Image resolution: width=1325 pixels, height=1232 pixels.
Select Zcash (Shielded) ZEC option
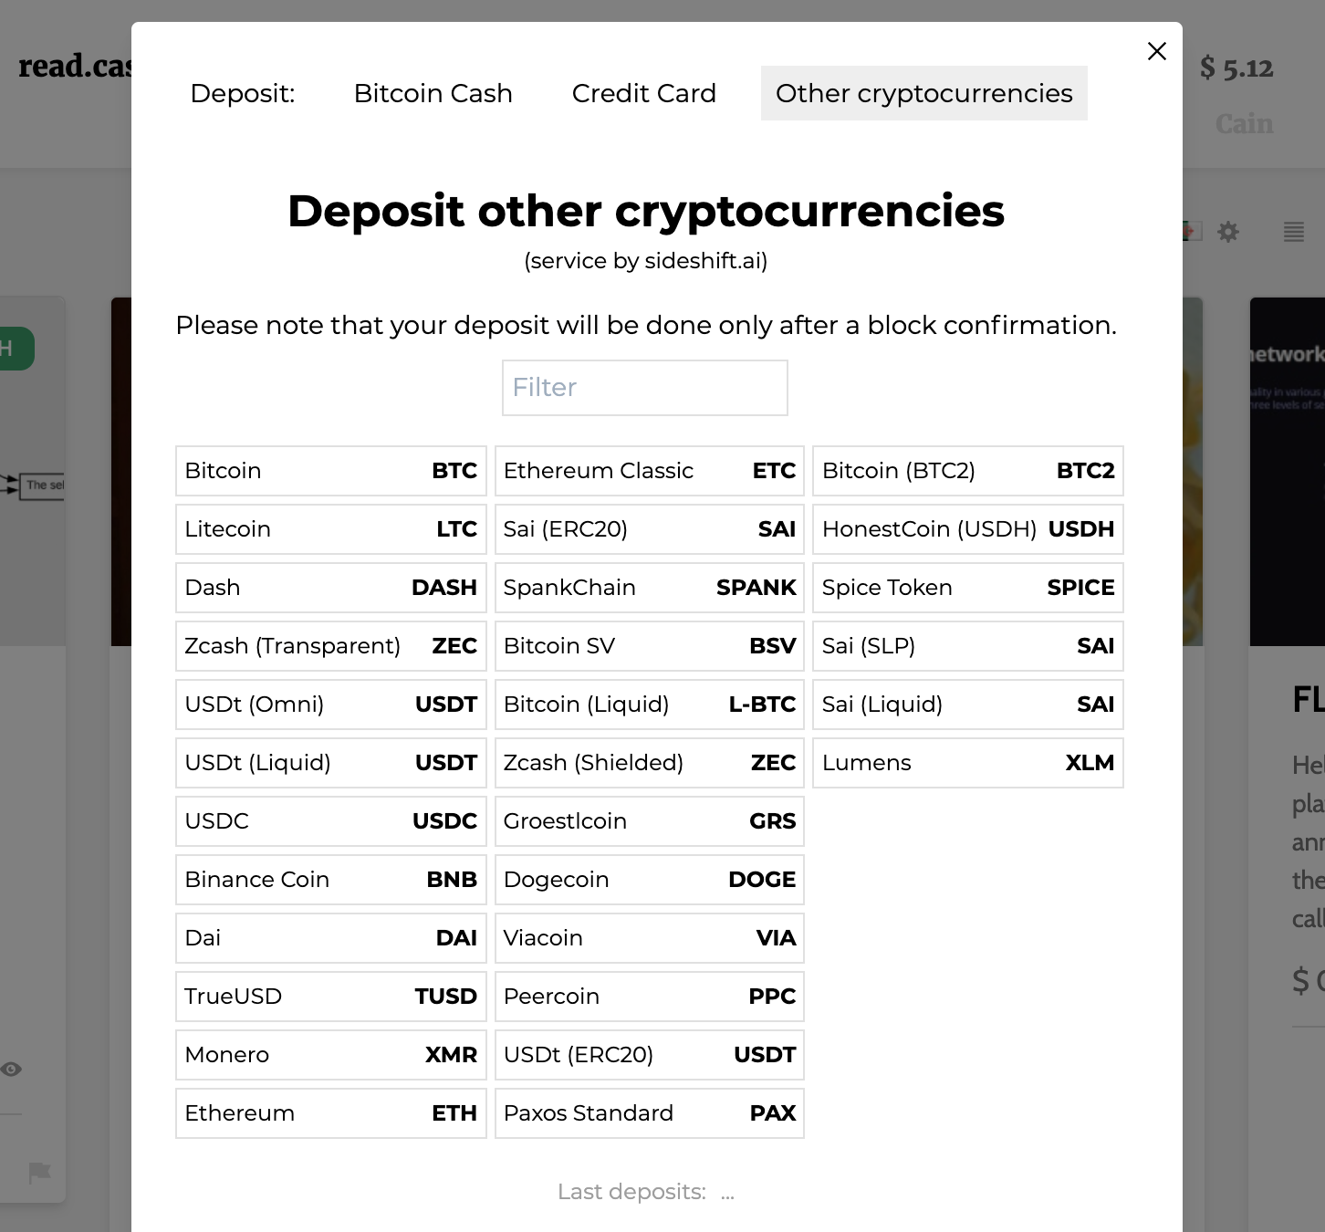click(x=650, y=763)
